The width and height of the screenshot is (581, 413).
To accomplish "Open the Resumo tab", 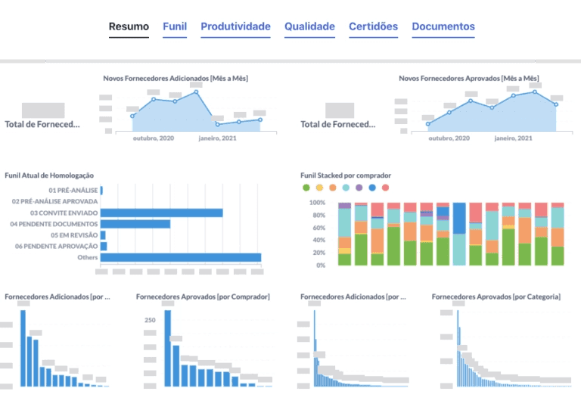I will point(129,26).
